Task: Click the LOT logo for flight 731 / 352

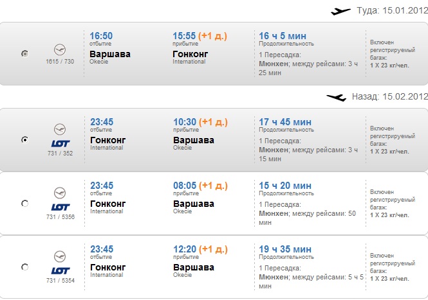Action: click(x=60, y=143)
